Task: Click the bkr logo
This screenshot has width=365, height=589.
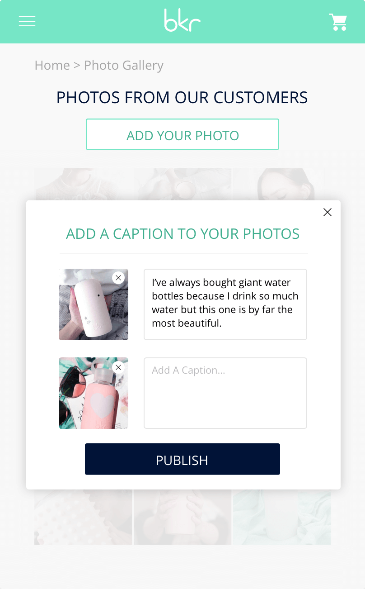Action: point(182,20)
